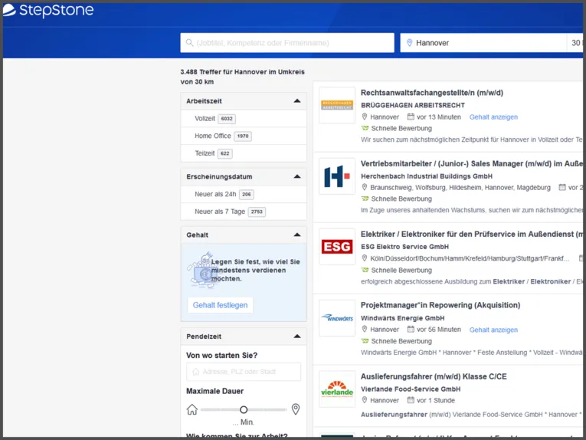The image size is (586, 440).
Task: Click Windwärts Energie GmbH name
Action: (402, 318)
